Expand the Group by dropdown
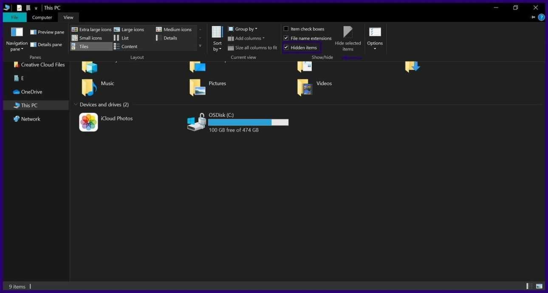The height and width of the screenshot is (293, 548). 243,29
